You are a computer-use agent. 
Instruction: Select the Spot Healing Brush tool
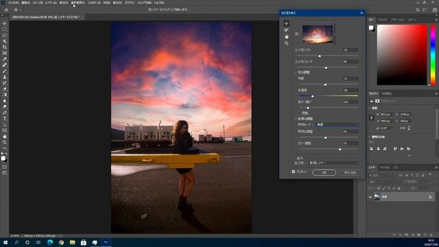tap(5, 65)
